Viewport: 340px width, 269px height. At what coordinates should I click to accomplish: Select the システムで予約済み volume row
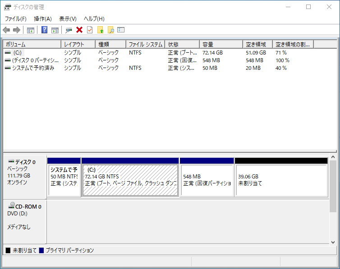[170, 68]
